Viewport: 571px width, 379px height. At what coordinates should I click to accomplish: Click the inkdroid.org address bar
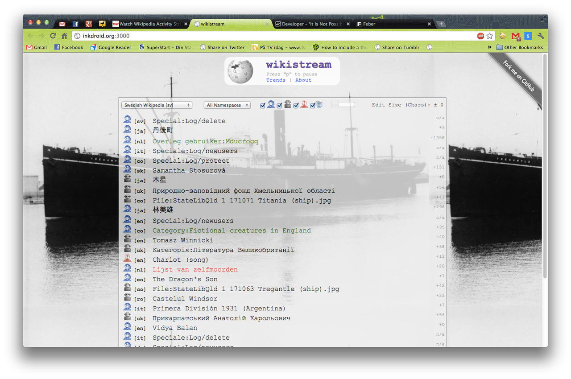(x=268, y=36)
